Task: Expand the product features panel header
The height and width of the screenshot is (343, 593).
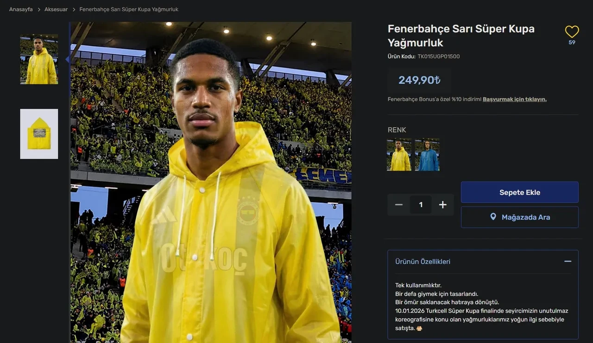Action: (x=483, y=261)
